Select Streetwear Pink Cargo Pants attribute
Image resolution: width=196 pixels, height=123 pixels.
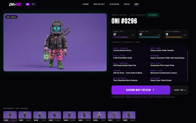tap(167, 64)
